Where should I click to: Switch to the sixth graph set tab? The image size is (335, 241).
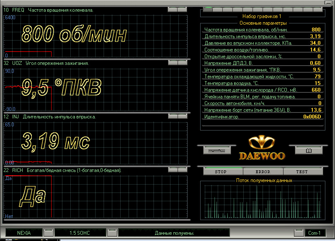pos(258,9)
